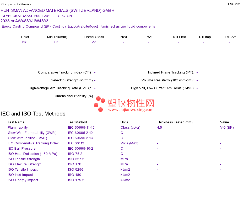Click the Value column header

[x=224, y=122]
